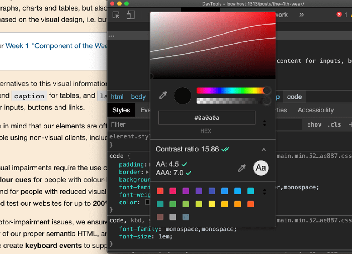Expand the border property triangle
This screenshot has height=254, width=352.
pyautogui.click(x=147, y=172)
